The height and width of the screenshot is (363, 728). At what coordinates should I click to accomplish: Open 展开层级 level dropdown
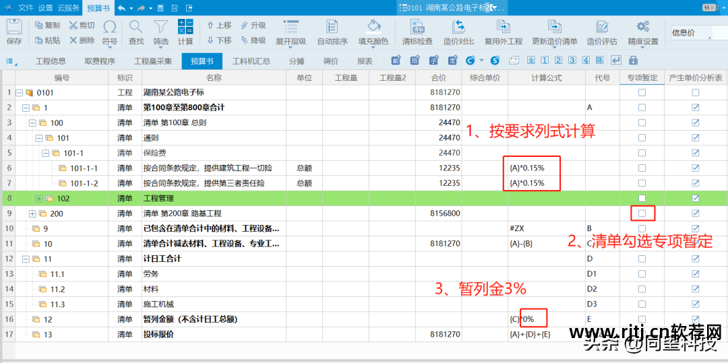point(291,32)
